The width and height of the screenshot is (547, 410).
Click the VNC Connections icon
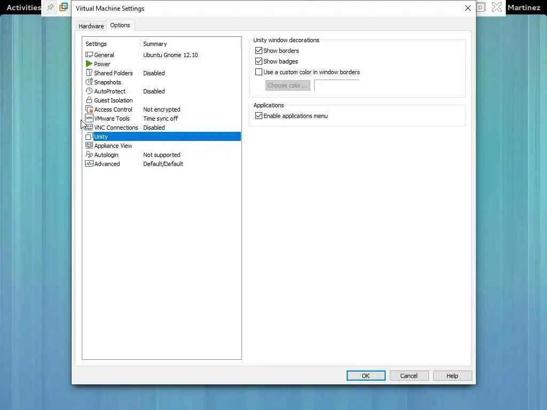pyautogui.click(x=89, y=127)
